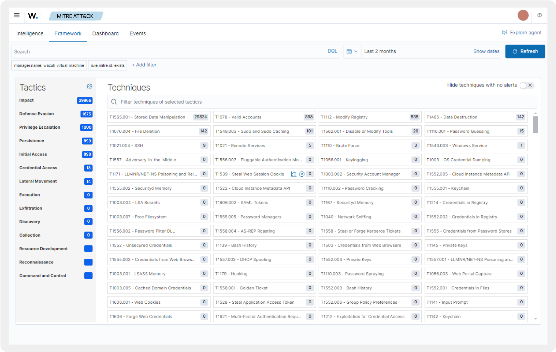The image size is (556, 352).
Task: Click the filter techniques search field
Action: pos(239,102)
